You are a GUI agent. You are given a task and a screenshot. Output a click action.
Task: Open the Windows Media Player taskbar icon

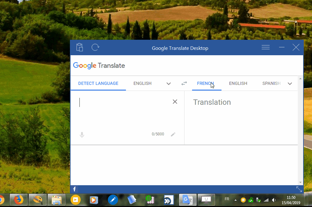tap(94, 200)
